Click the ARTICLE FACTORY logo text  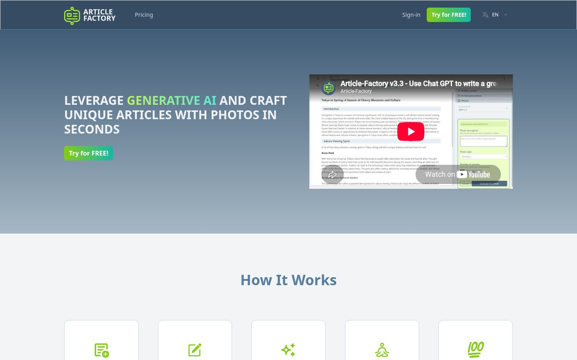pyautogui.click(x=99, y=15)
